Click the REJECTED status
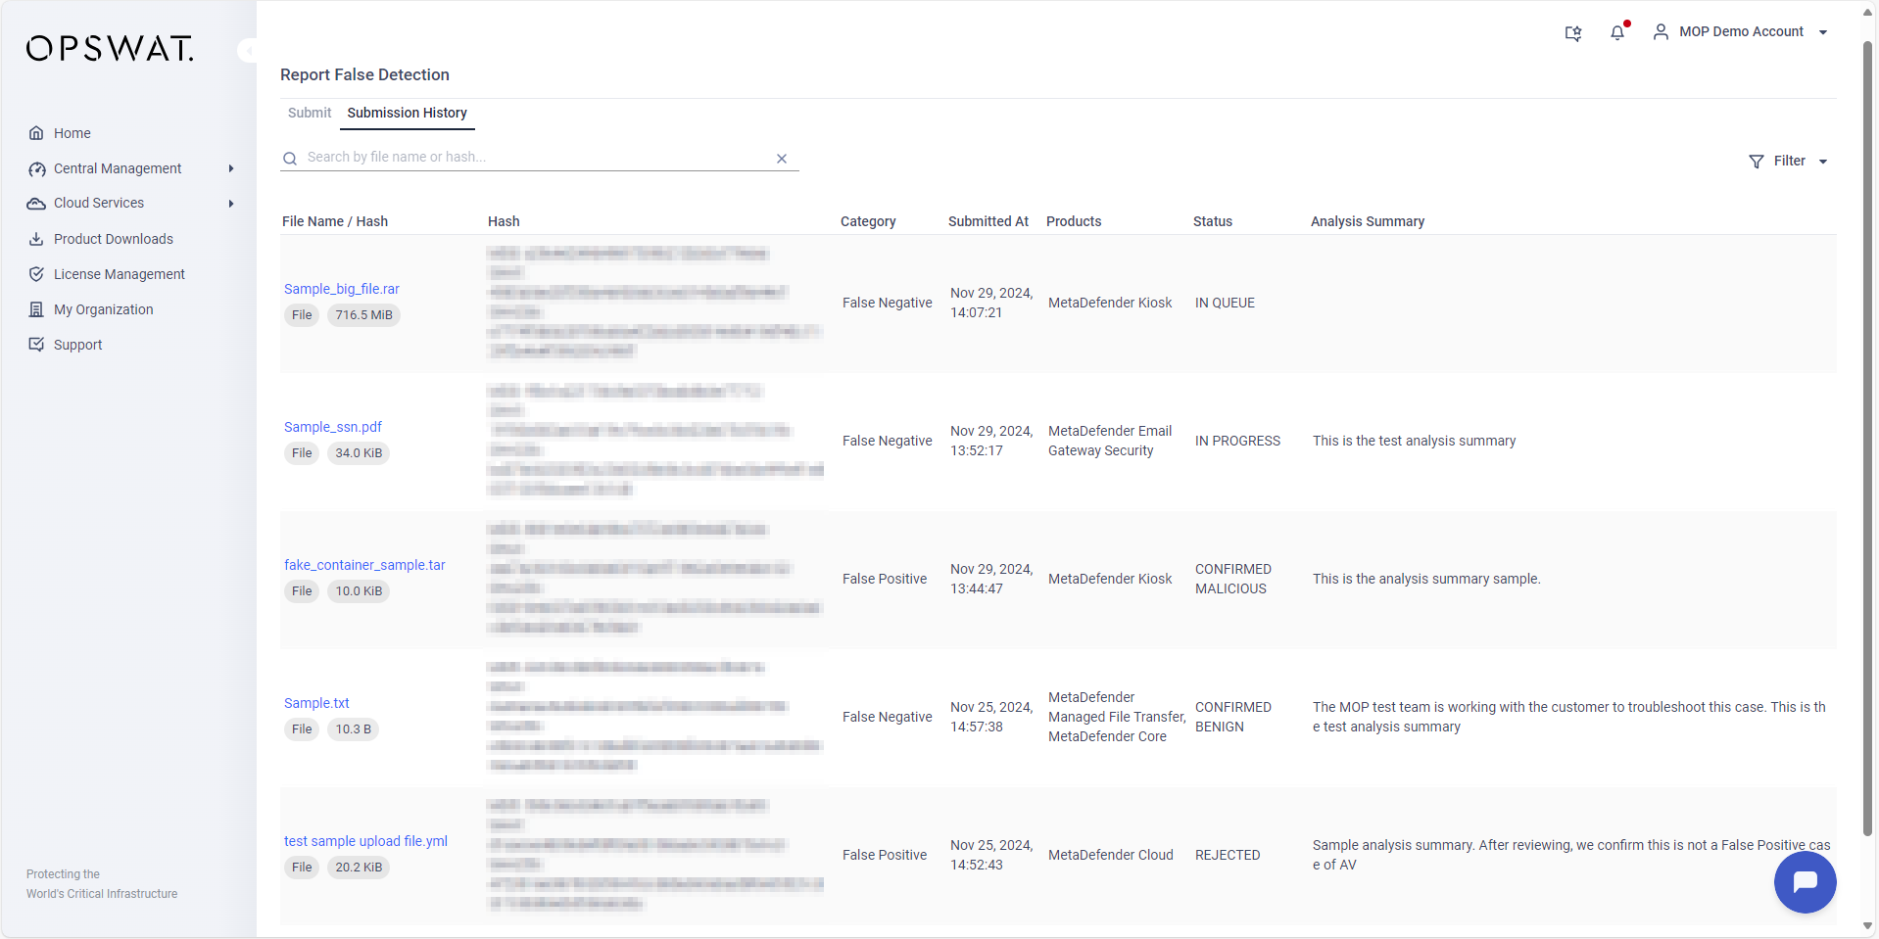The width and height of the screenshot is (1879, 939). pos(1228,856)
